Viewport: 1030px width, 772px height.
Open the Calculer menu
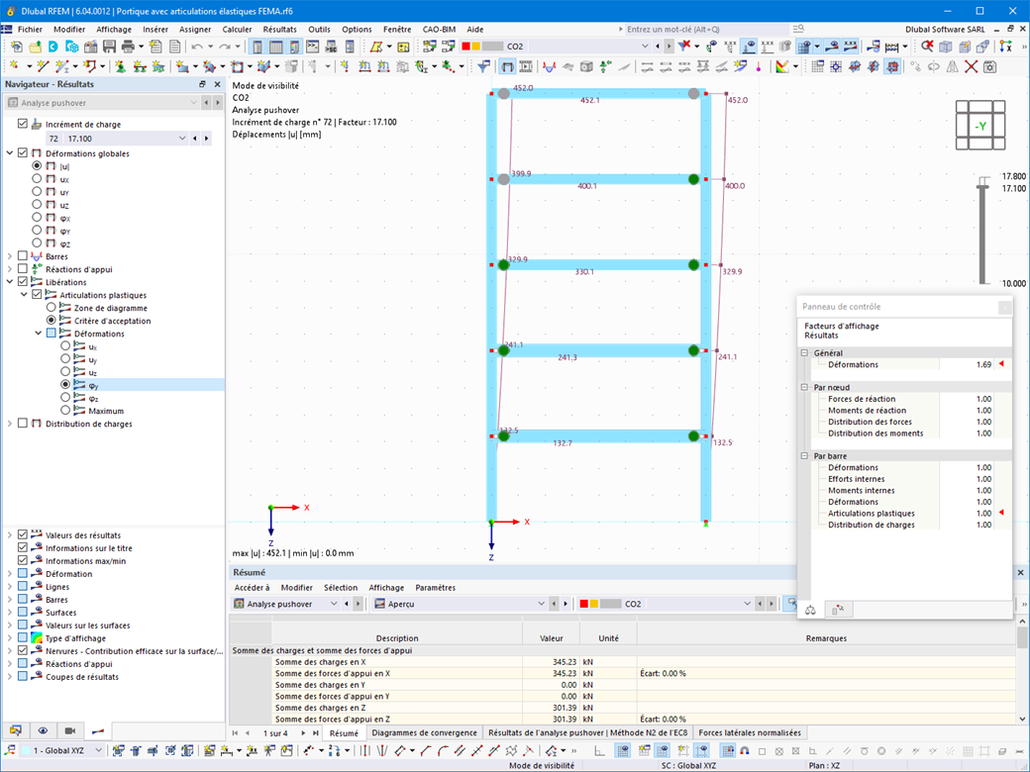(x=237, y=29)
